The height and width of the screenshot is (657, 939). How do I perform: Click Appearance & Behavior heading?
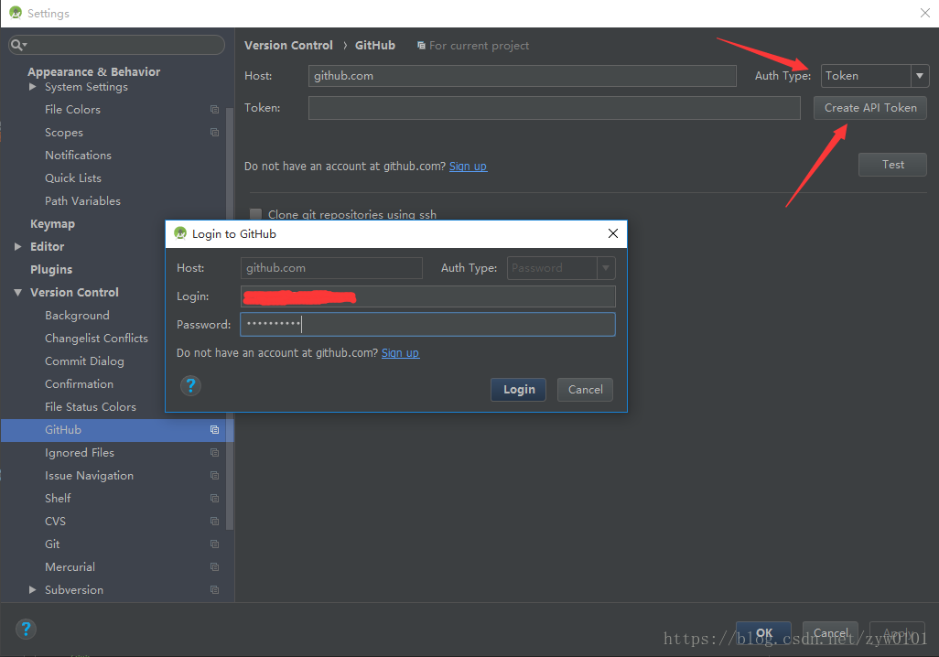94,72
